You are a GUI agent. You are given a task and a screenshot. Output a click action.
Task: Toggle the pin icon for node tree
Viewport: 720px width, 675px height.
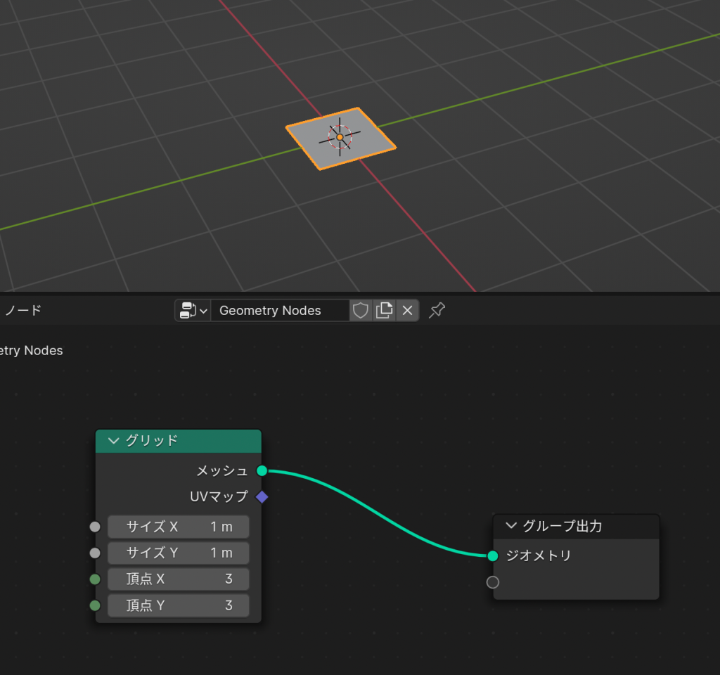(x=437, y=310)
